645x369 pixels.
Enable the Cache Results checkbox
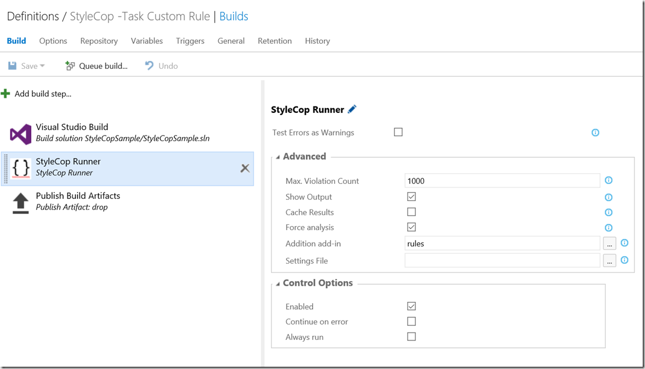coord(411,212)
